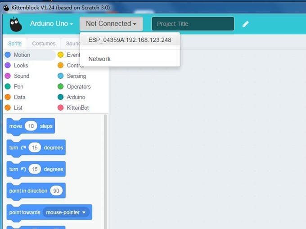Click the Kittenblock cat logo icon
The width and height of the screenshot is (306, 229).
point(16,24)
